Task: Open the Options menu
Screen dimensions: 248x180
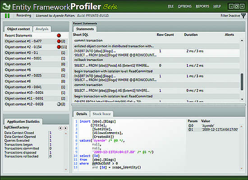Action: (184, 6)
